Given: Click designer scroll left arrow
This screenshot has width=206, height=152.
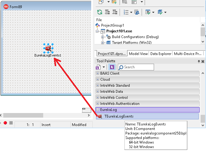Looking at the screenshot, I should point(1,115).
